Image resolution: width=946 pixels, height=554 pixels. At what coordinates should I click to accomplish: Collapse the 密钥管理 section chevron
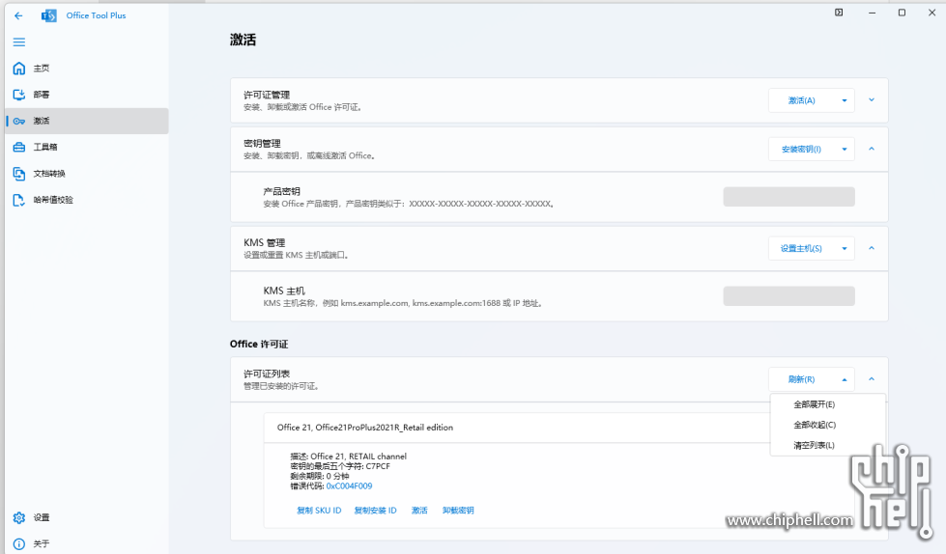tap(872, 149)
